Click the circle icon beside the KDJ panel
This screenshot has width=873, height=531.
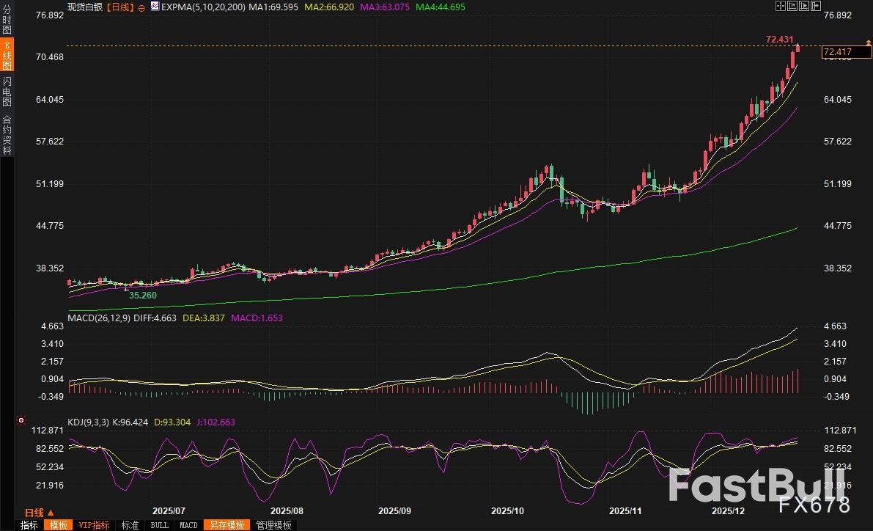coord(21,421)
